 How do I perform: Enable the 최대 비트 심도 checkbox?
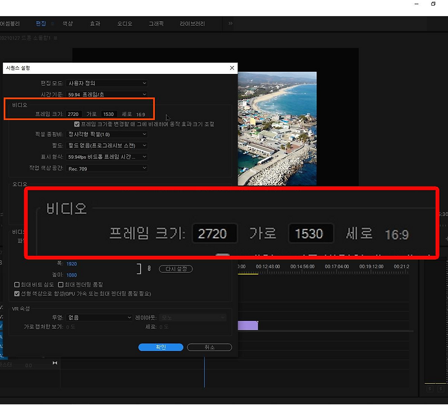pyautogui.click(x=18, y=285)
